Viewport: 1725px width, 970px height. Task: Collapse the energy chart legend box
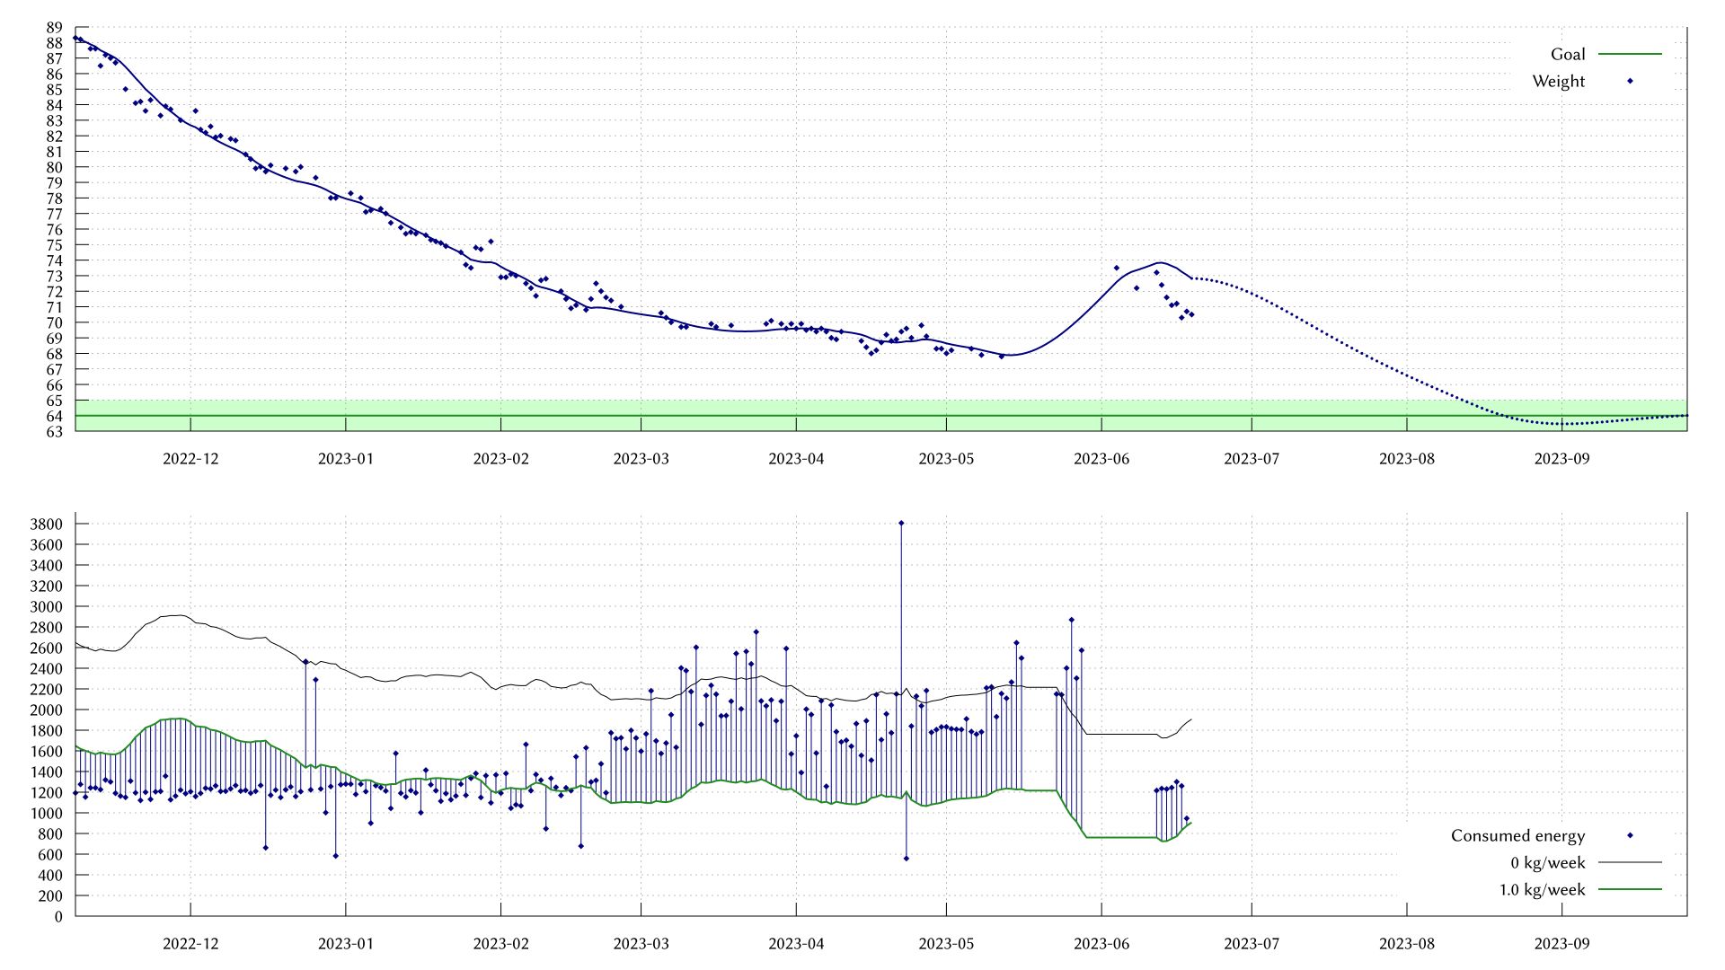(x=1572, y=862)
